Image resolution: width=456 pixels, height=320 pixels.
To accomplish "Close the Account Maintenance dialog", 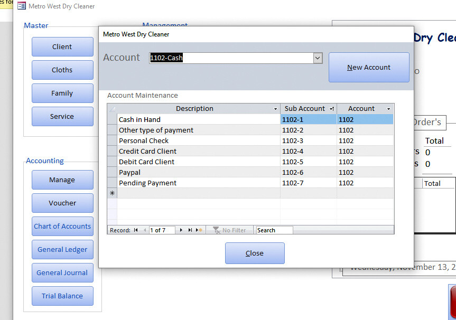I will pyautogui.click(x=254, y=253).
